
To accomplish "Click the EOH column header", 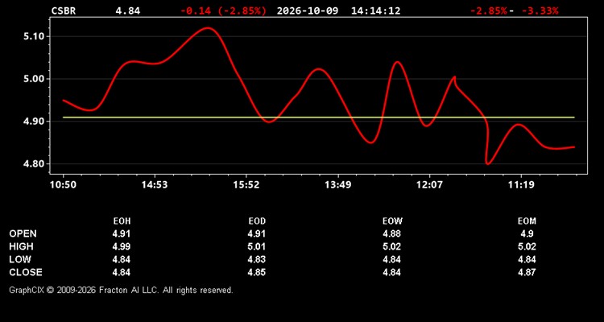I will coord(122,221).
